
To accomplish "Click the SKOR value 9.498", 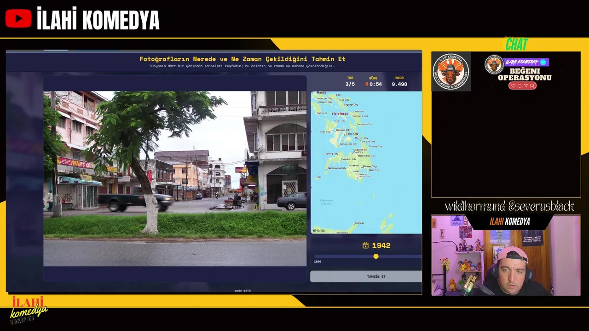I will 399,84.
